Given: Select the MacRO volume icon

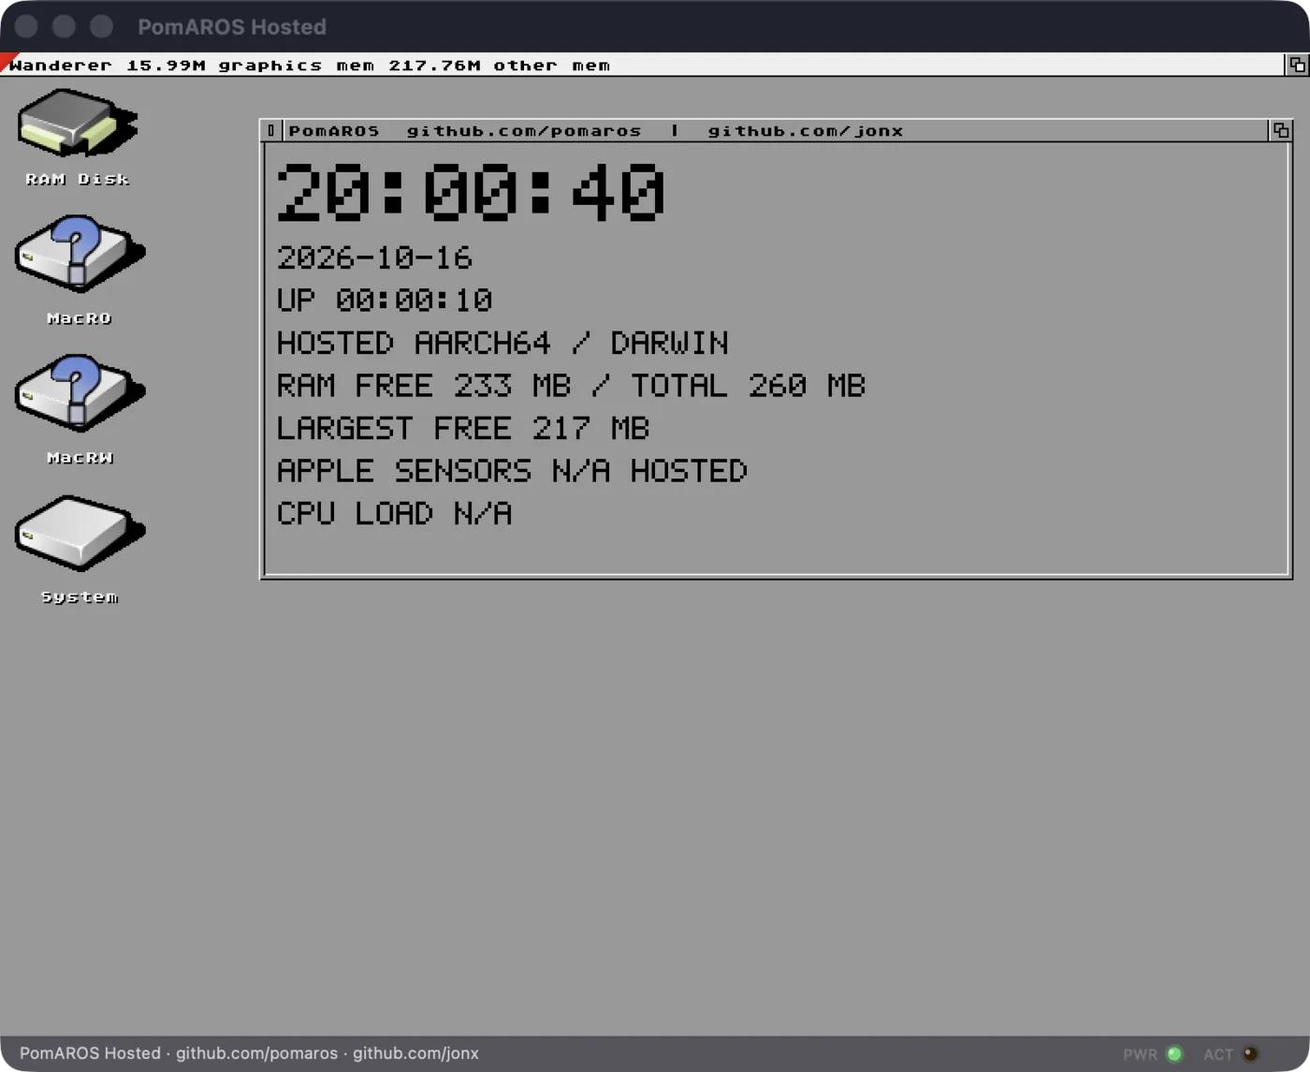Looking at the screenshot, I should tap(80, 255).
